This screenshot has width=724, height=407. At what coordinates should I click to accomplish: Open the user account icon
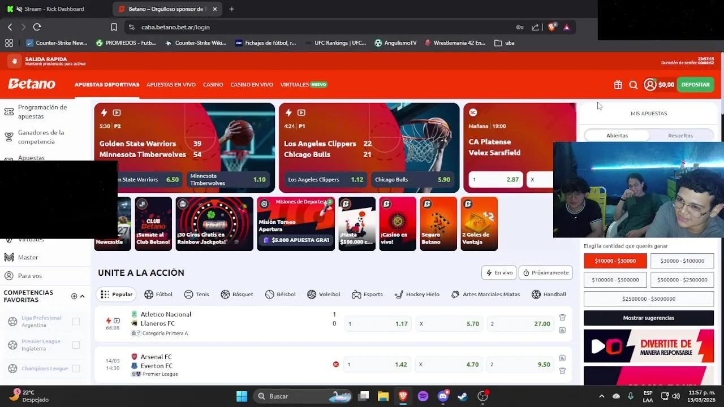tap(650, 85)
